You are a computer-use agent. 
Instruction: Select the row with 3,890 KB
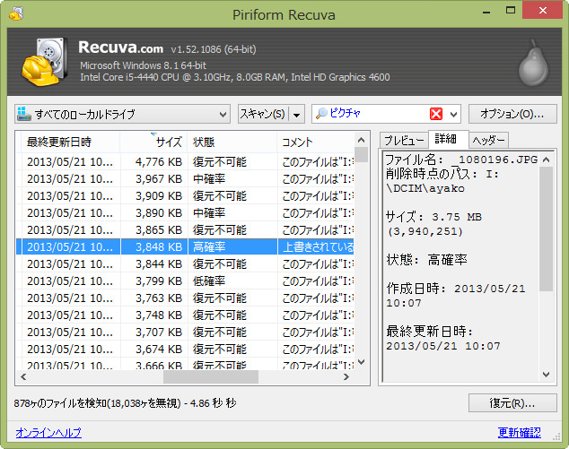coord(185,212)
